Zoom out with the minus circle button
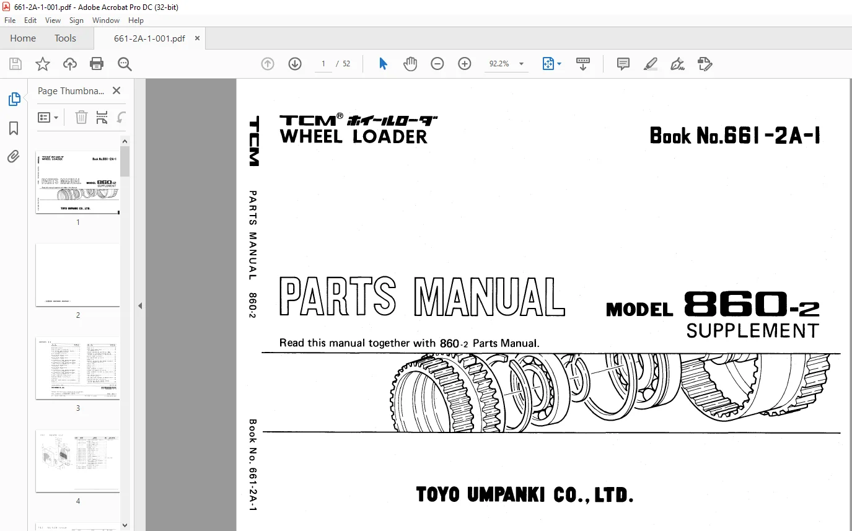852x531 pixels. pos(437,64)
